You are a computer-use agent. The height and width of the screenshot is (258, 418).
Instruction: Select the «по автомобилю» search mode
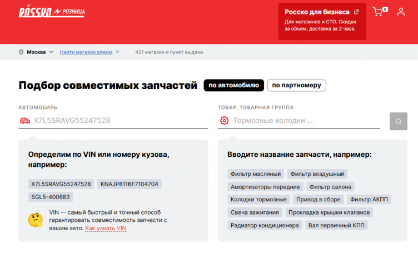click(233, 86)
